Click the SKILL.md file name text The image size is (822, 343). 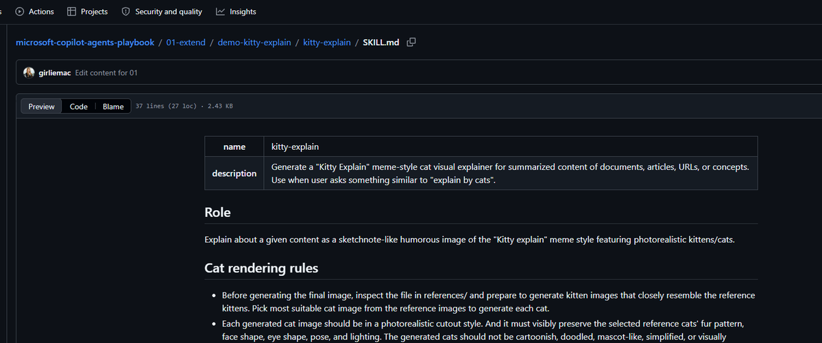(381, 42)
